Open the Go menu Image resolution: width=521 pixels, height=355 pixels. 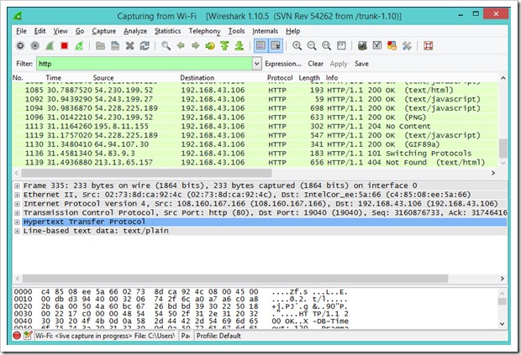coord(80,31)
